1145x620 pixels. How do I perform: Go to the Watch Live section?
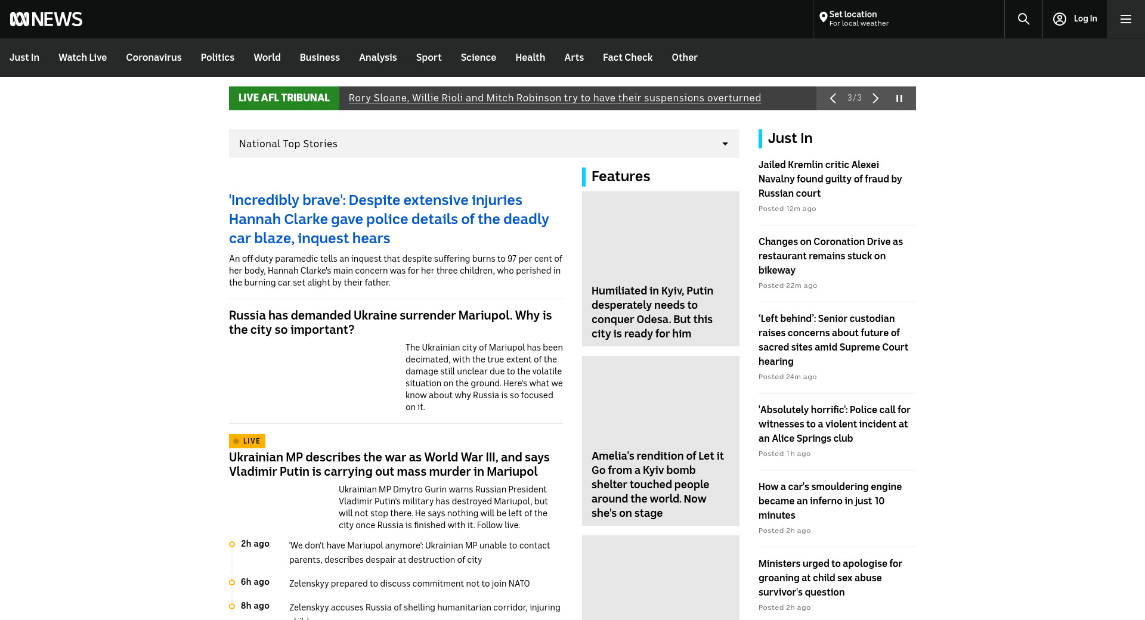pos(82,58)
